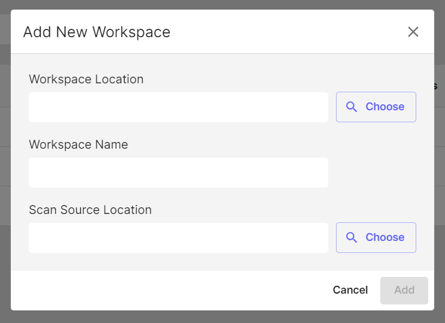Click the 'Add New Workspace' dialog title
Image resolution: width=445 pixels, height=323 pixels.
tap(97, 32)
